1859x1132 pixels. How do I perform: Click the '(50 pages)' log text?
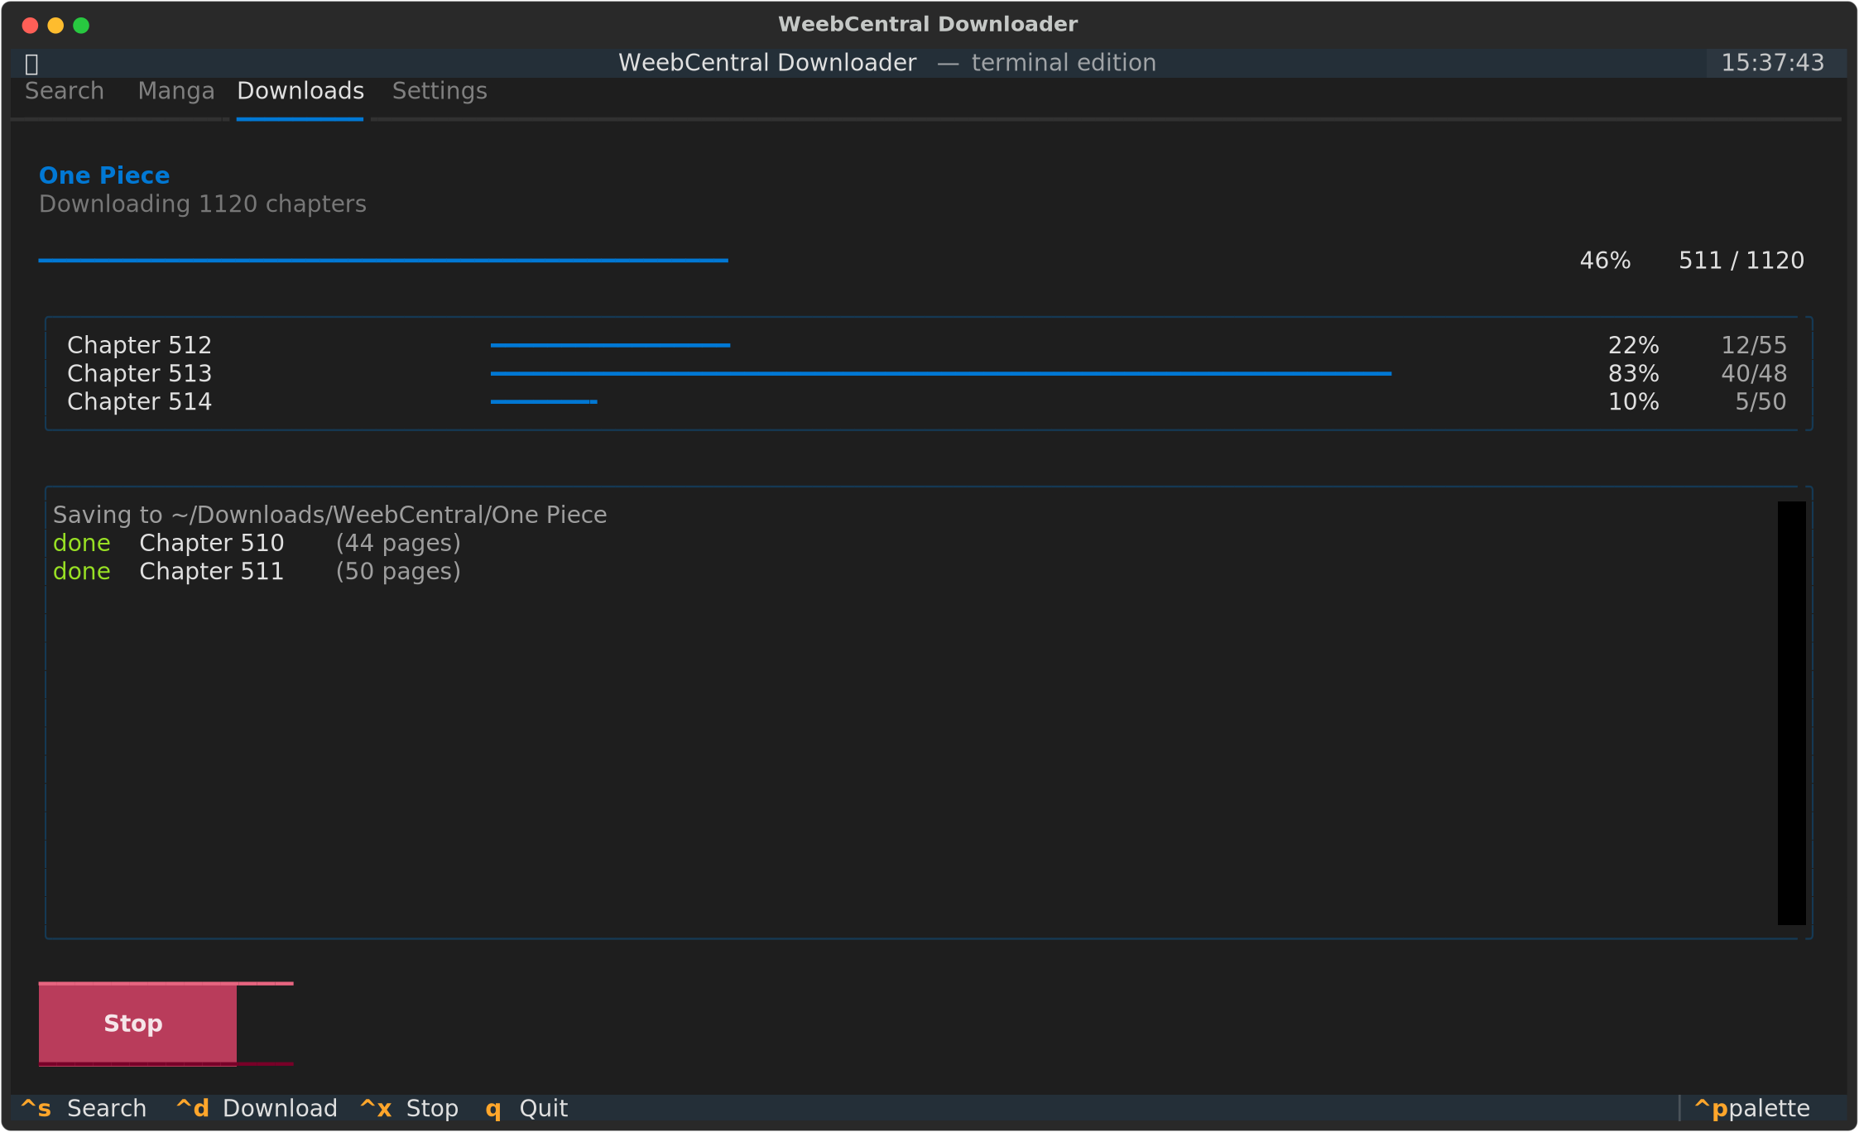click(x=398, y=571)
